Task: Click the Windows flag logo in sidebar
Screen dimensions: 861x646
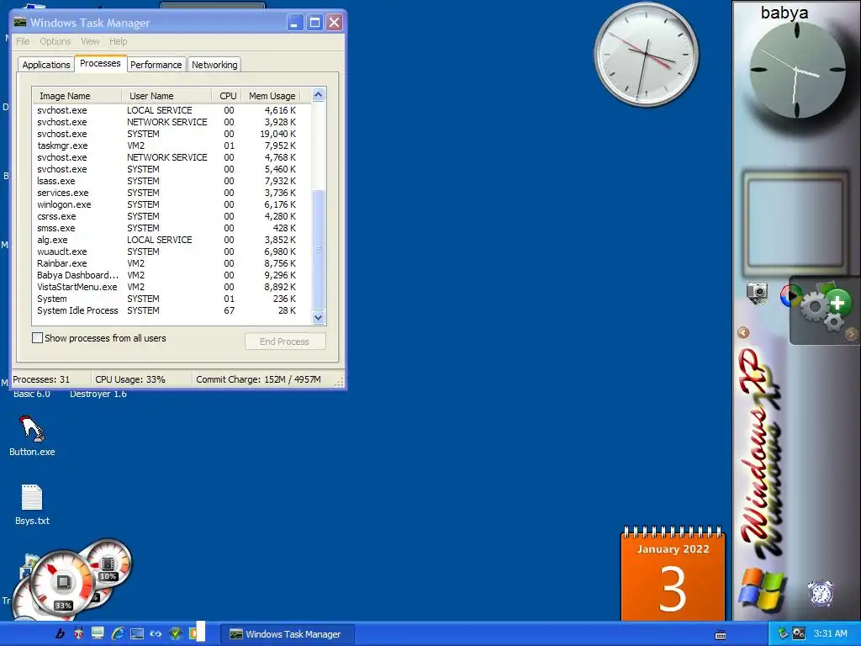Action: click(761, 590)
